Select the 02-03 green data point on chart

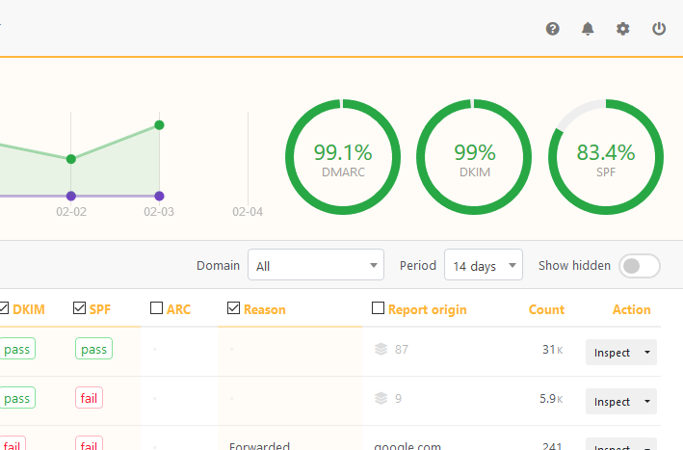point(159,124)
